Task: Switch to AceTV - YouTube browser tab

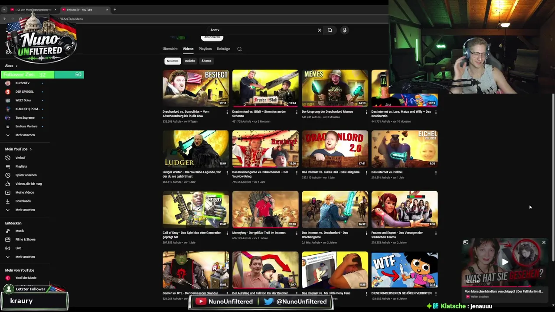Action: [x=85, y=10]
